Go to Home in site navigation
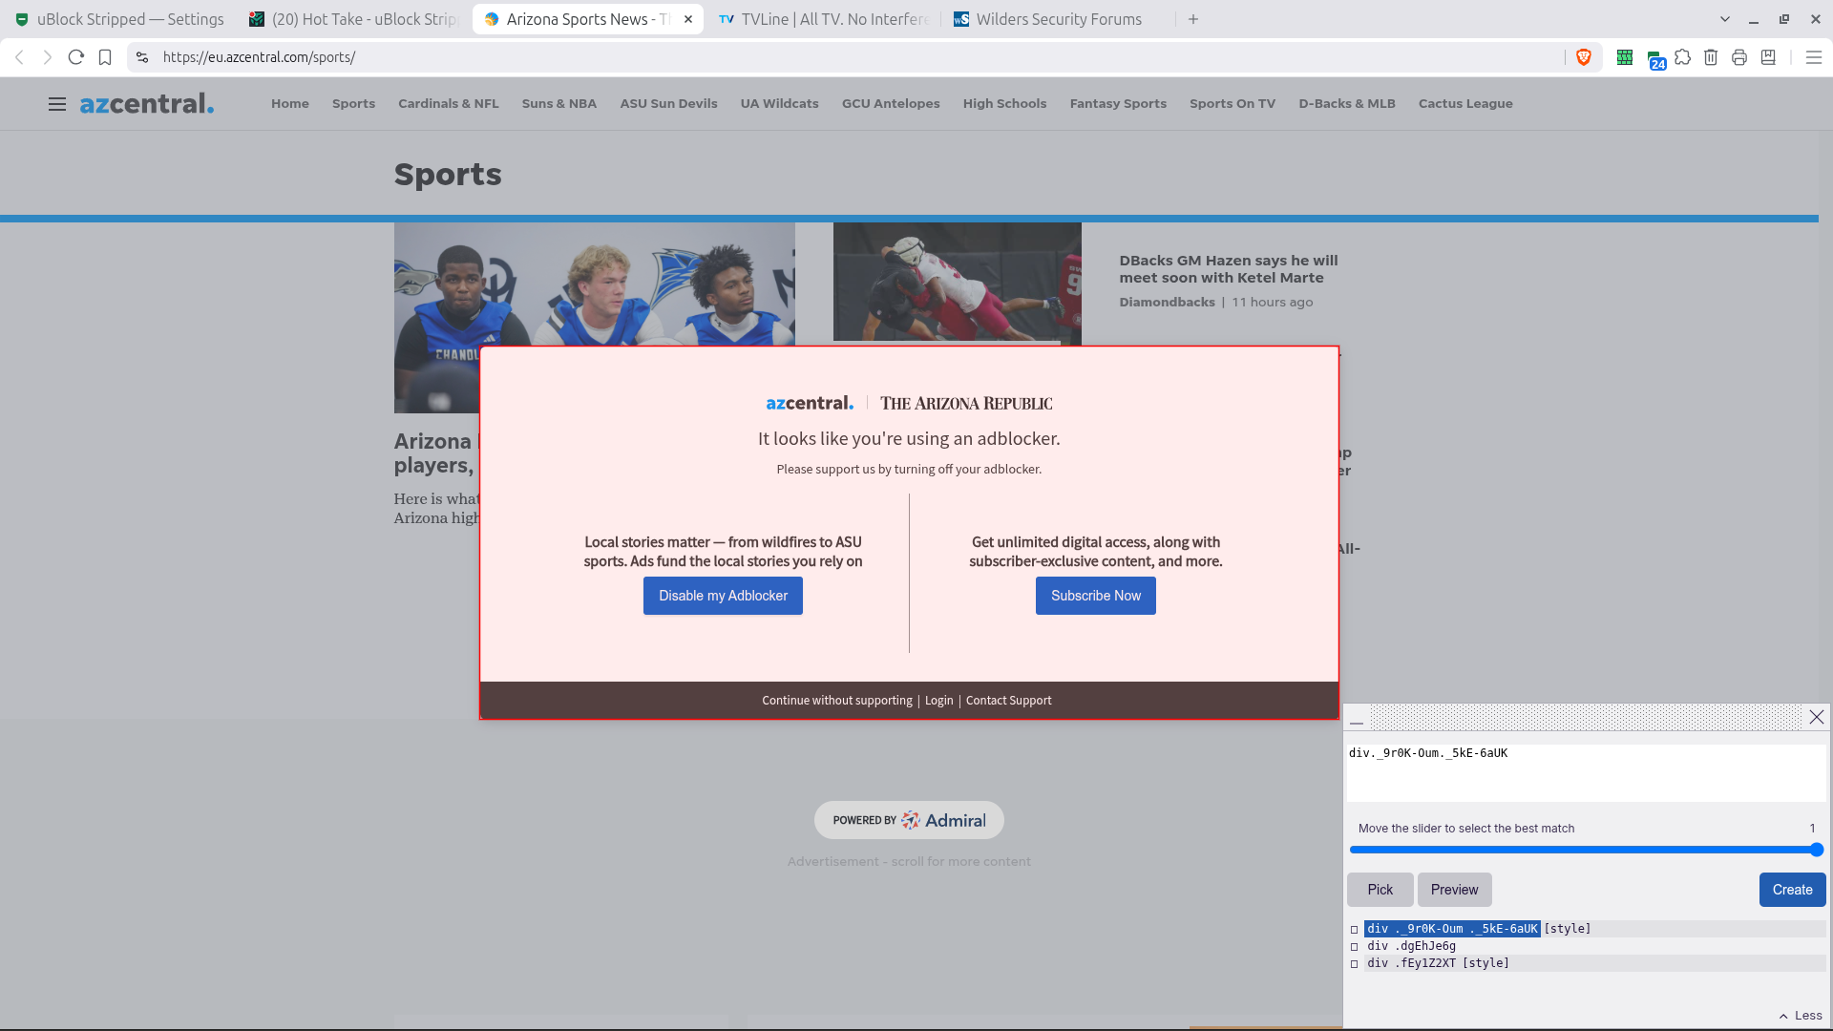This screenshot has width=1833, height=1031. click(290, 104)
